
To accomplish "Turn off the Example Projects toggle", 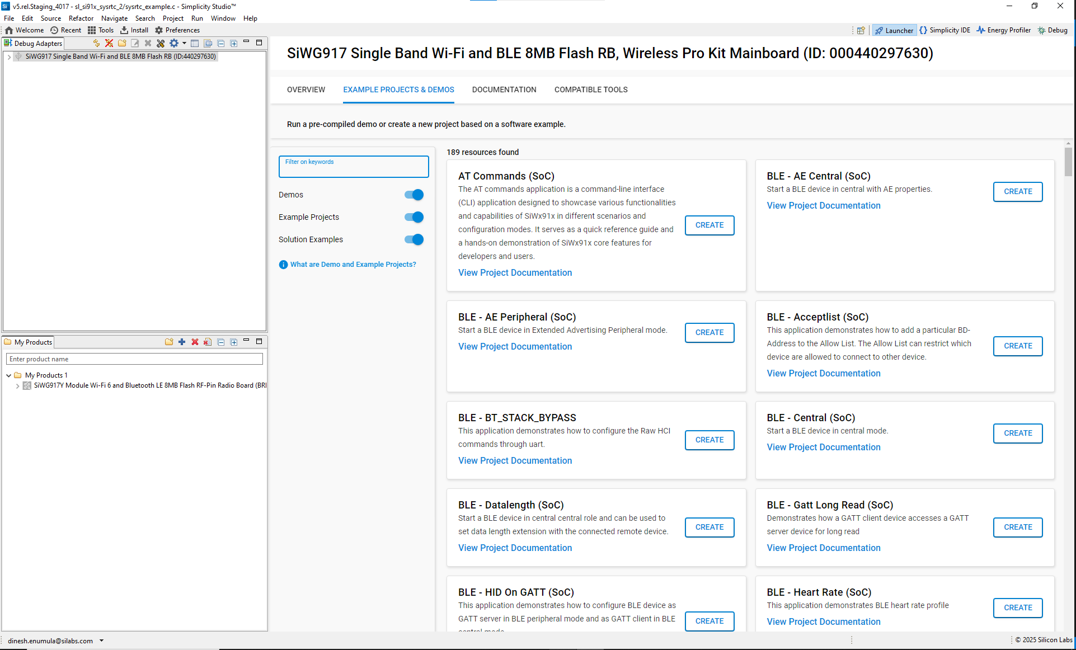I will tap(414, 217).
